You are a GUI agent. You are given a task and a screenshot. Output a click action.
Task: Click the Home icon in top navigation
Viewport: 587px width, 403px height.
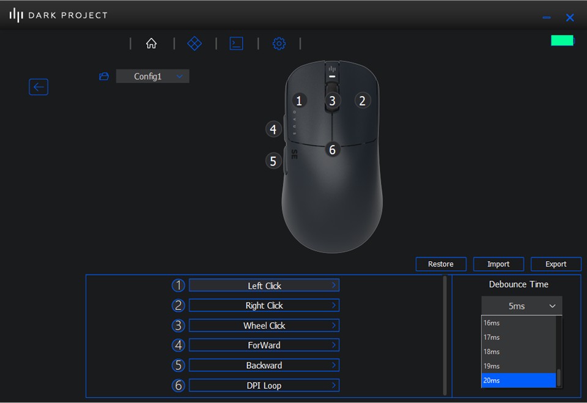[x=151, y=43]
